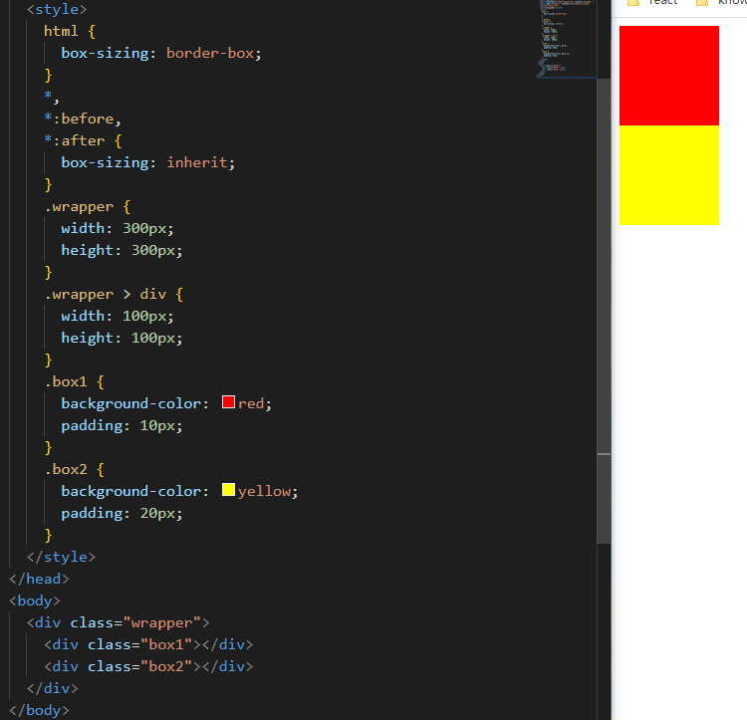The width and height of the screenshot is (747, 720).
Task: Click the '.box2 {' selector line
Action: pos(74,469)
